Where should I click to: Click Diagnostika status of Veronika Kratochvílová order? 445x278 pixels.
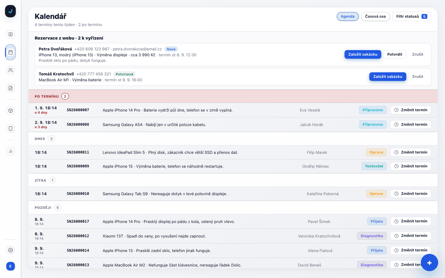coord(372,236)
